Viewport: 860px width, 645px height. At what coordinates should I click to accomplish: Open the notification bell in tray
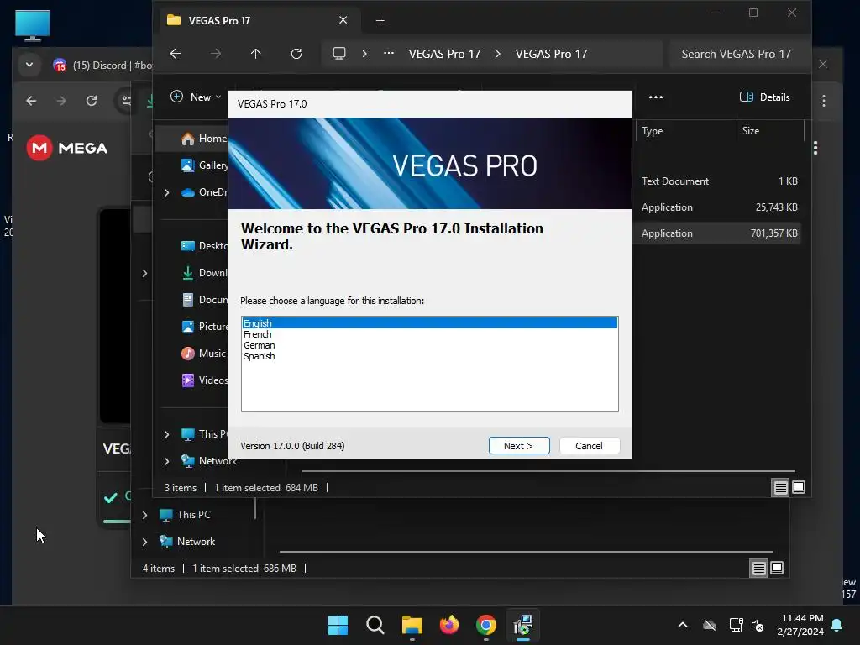coord(837,625)
